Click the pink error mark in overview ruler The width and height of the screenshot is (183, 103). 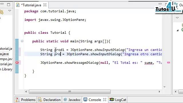pos(168,63)
